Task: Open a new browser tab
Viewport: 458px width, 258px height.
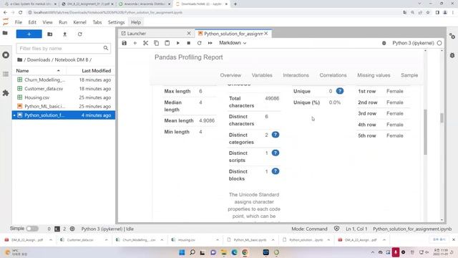Action: (235, 4)
